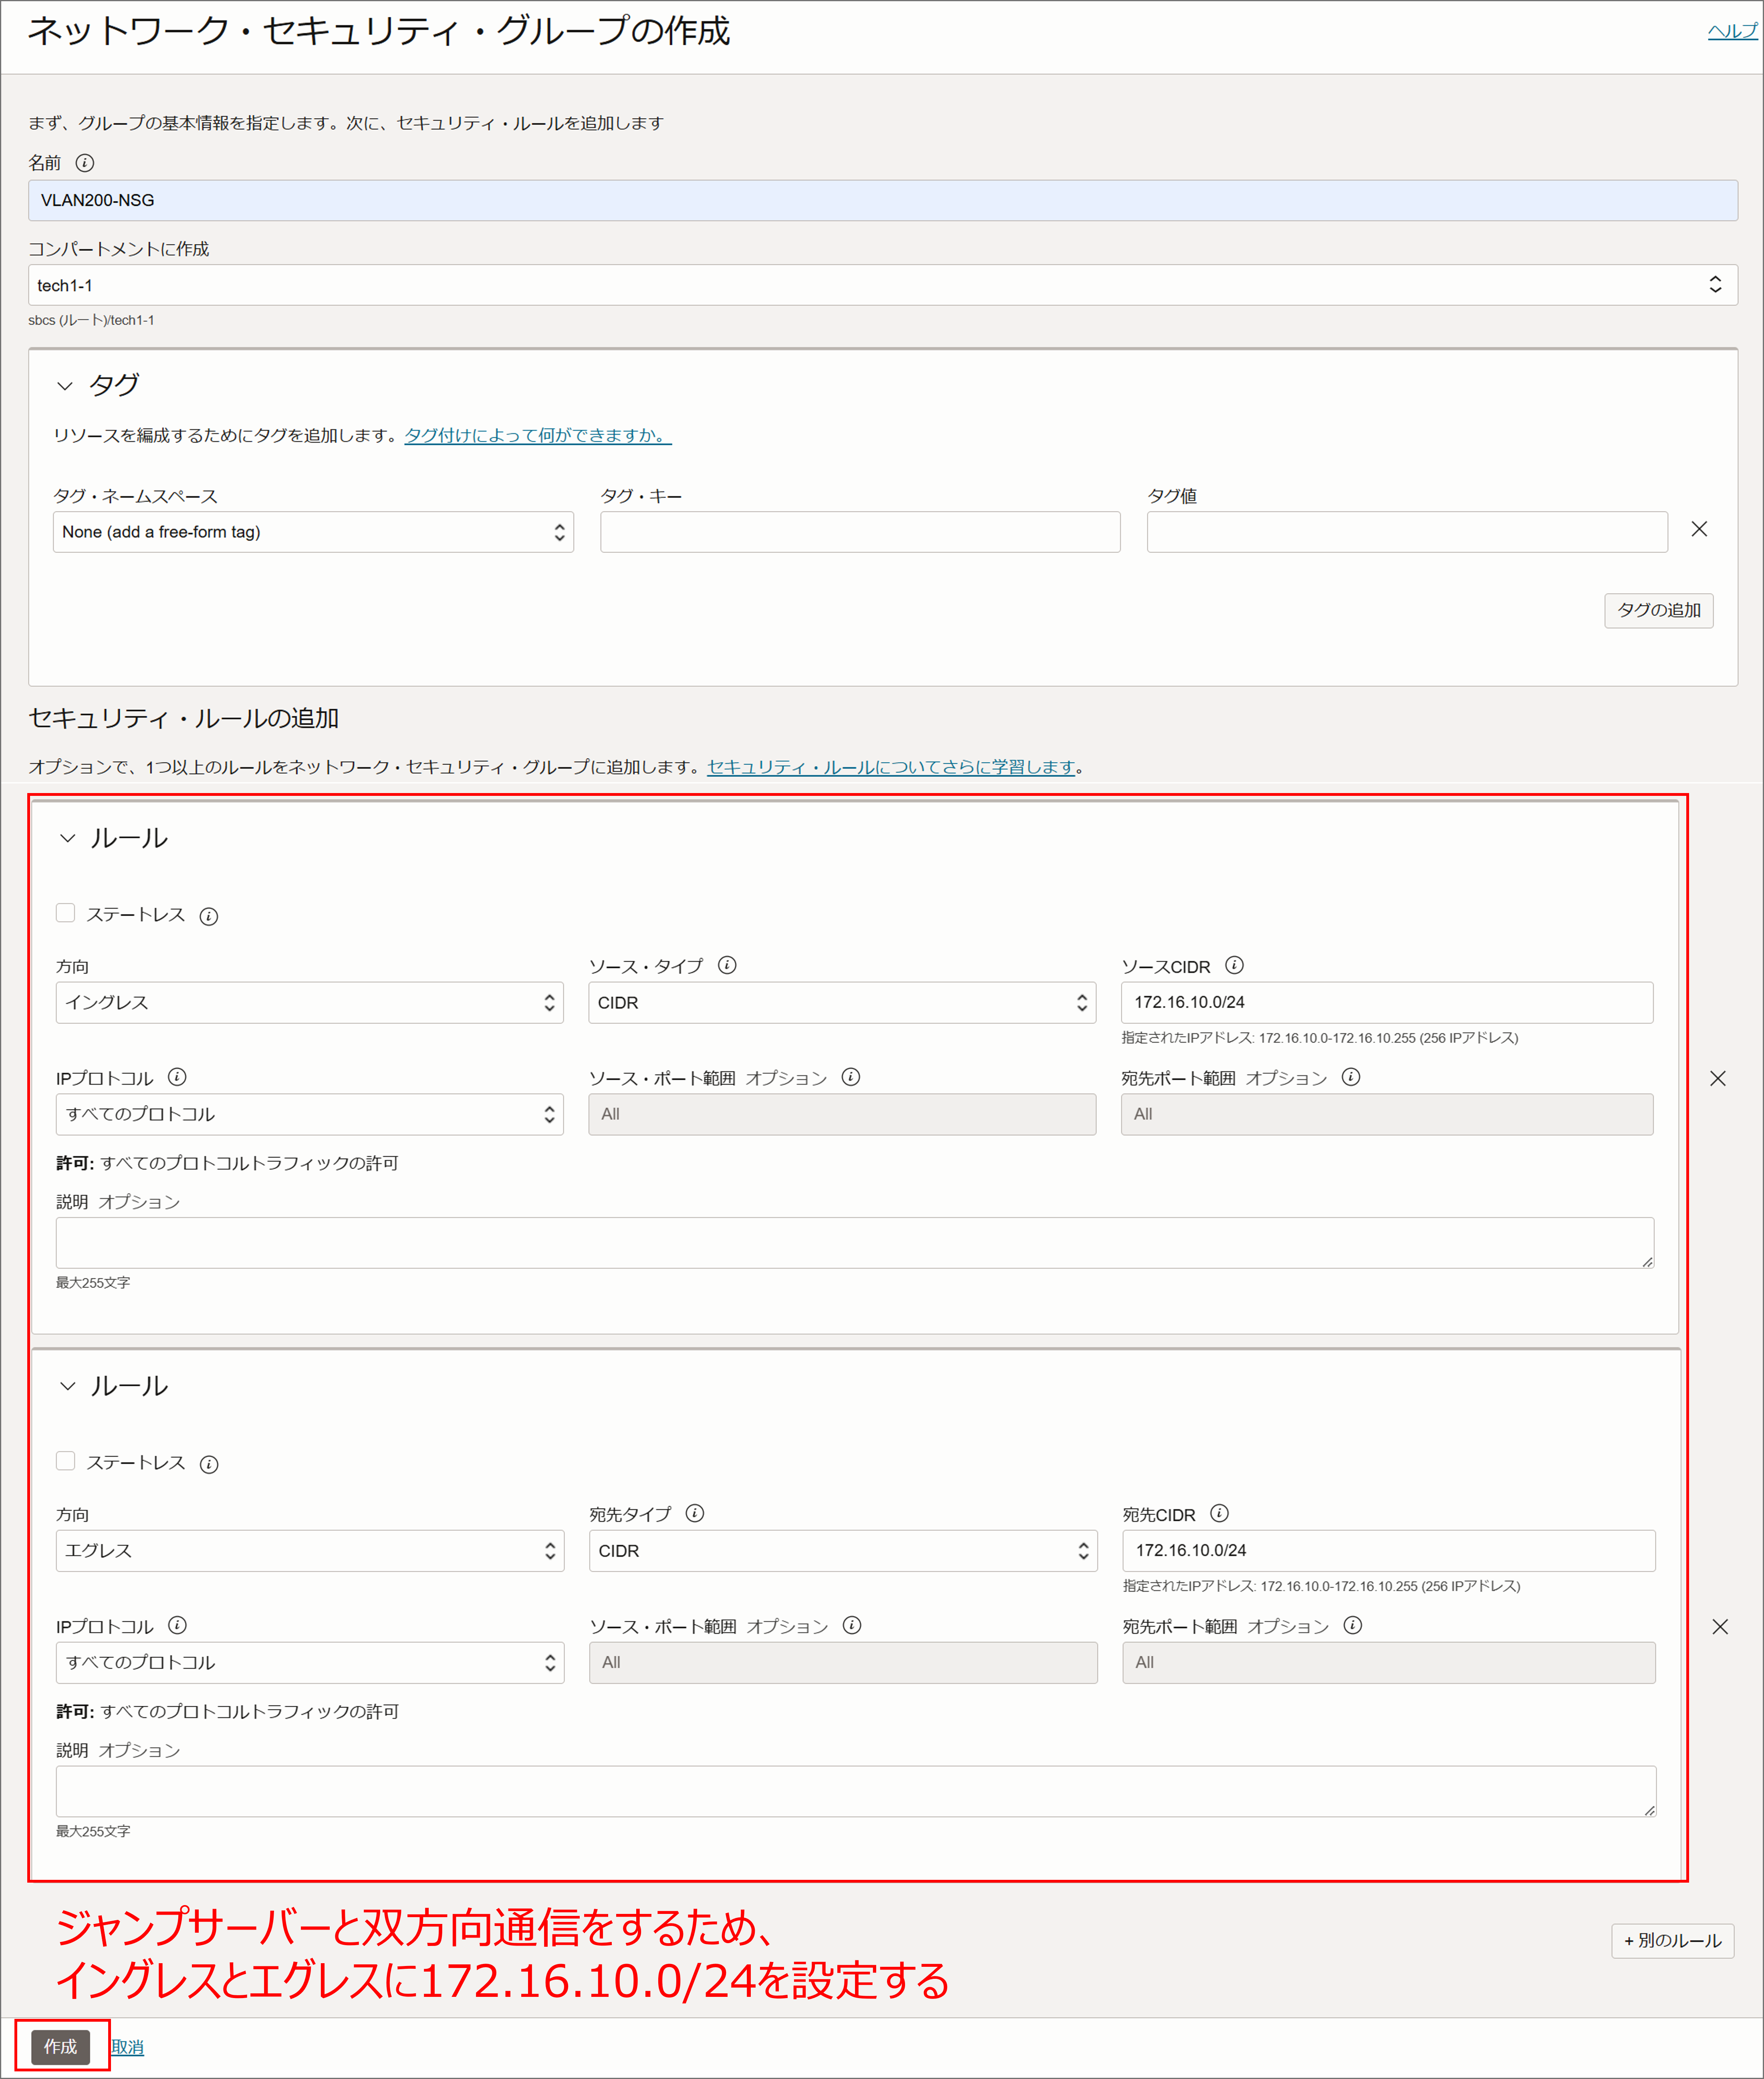
Task: Click egress rule's 説明 text area
Action: 856,1791
